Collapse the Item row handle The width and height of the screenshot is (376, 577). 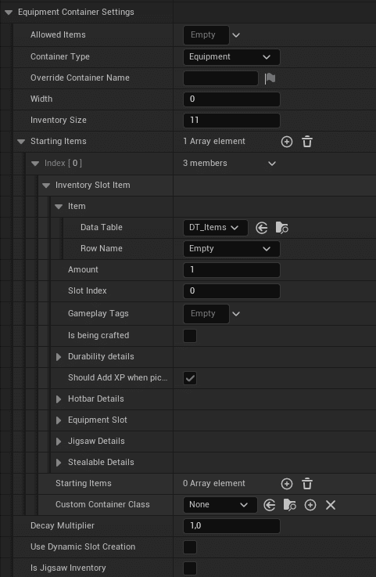click(59, 207)
